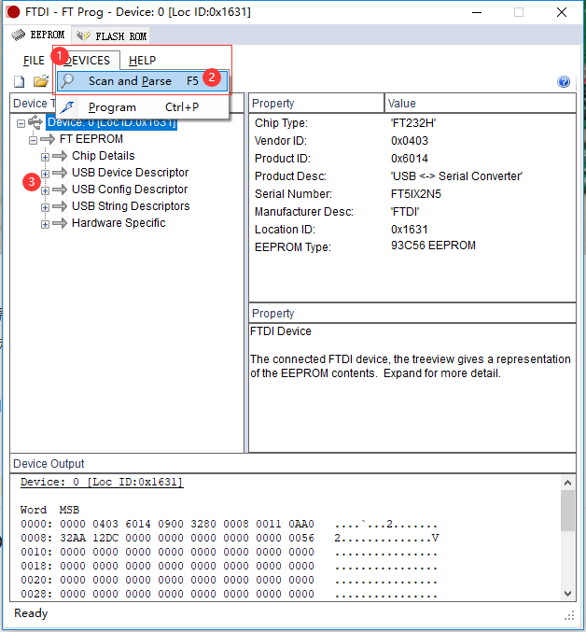
Task: Select the FT EEPROM tree item
Action: click(91, 139)
